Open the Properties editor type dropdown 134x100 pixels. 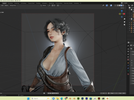[x=129, y=42]
